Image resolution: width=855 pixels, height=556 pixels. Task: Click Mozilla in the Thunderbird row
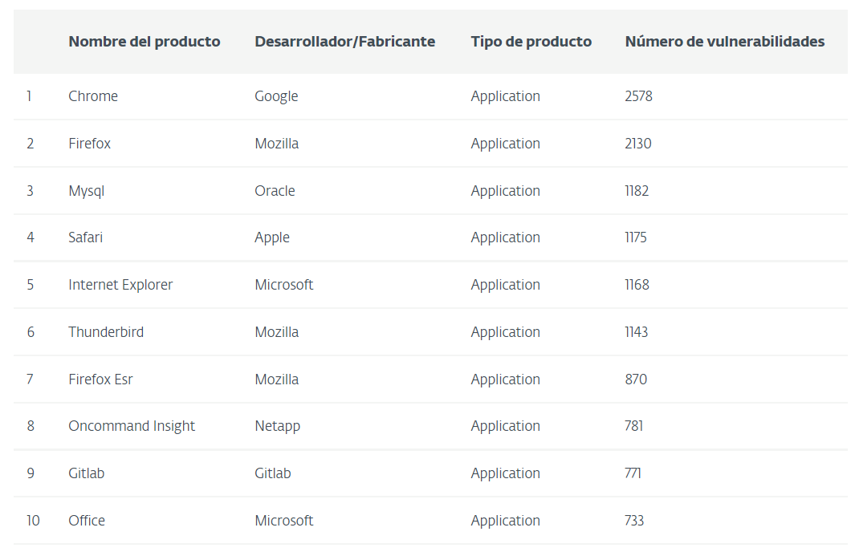coord(276,332)
